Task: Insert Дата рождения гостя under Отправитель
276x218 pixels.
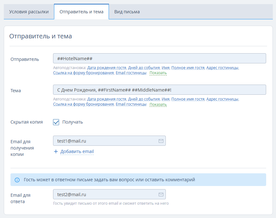Action: [106, 68]
